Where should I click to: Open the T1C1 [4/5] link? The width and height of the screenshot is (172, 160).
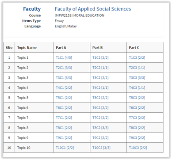coord(64,57)
